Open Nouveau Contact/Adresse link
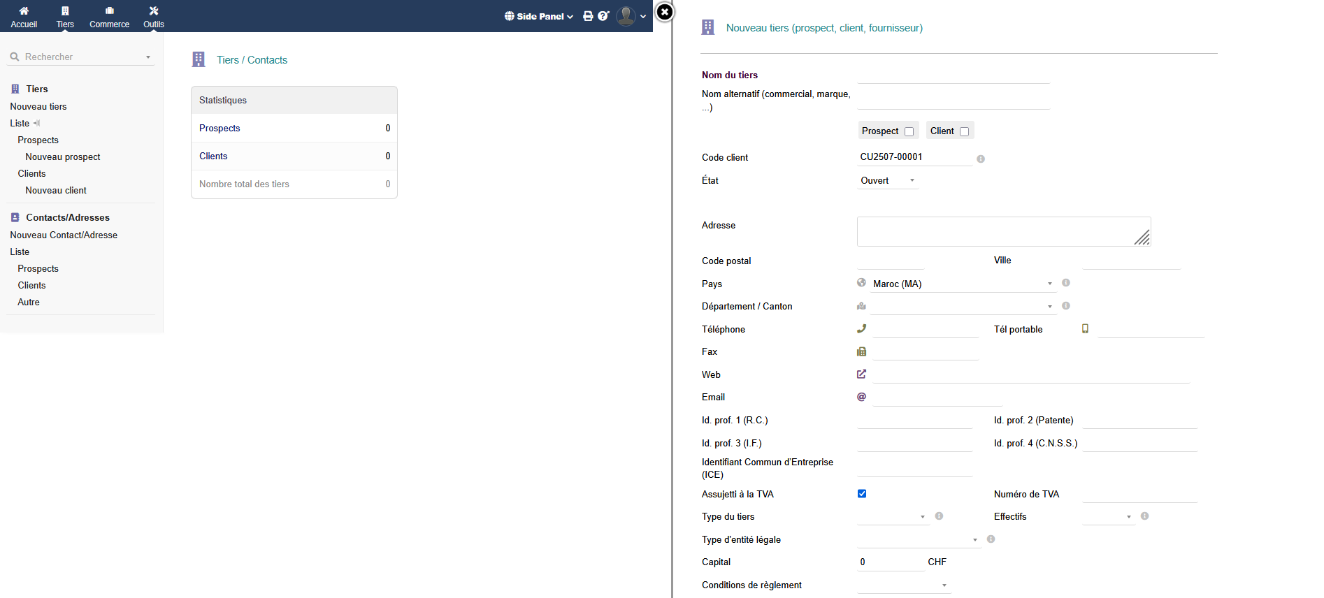 64,235
